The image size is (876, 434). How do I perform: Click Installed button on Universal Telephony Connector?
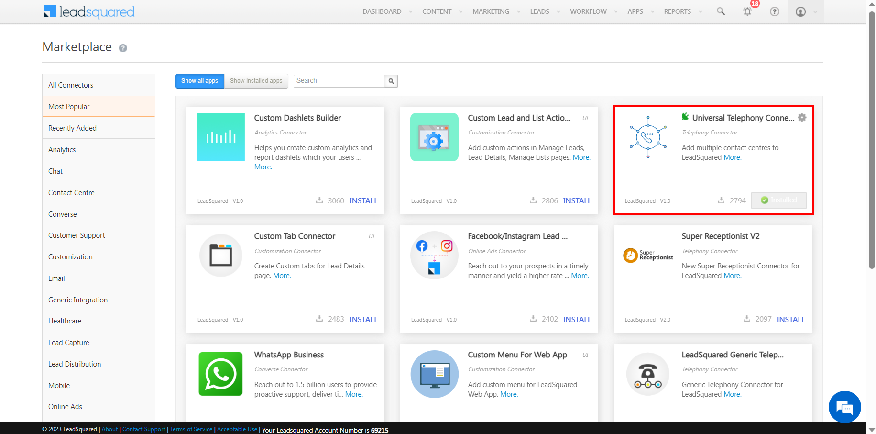(779, 200)
